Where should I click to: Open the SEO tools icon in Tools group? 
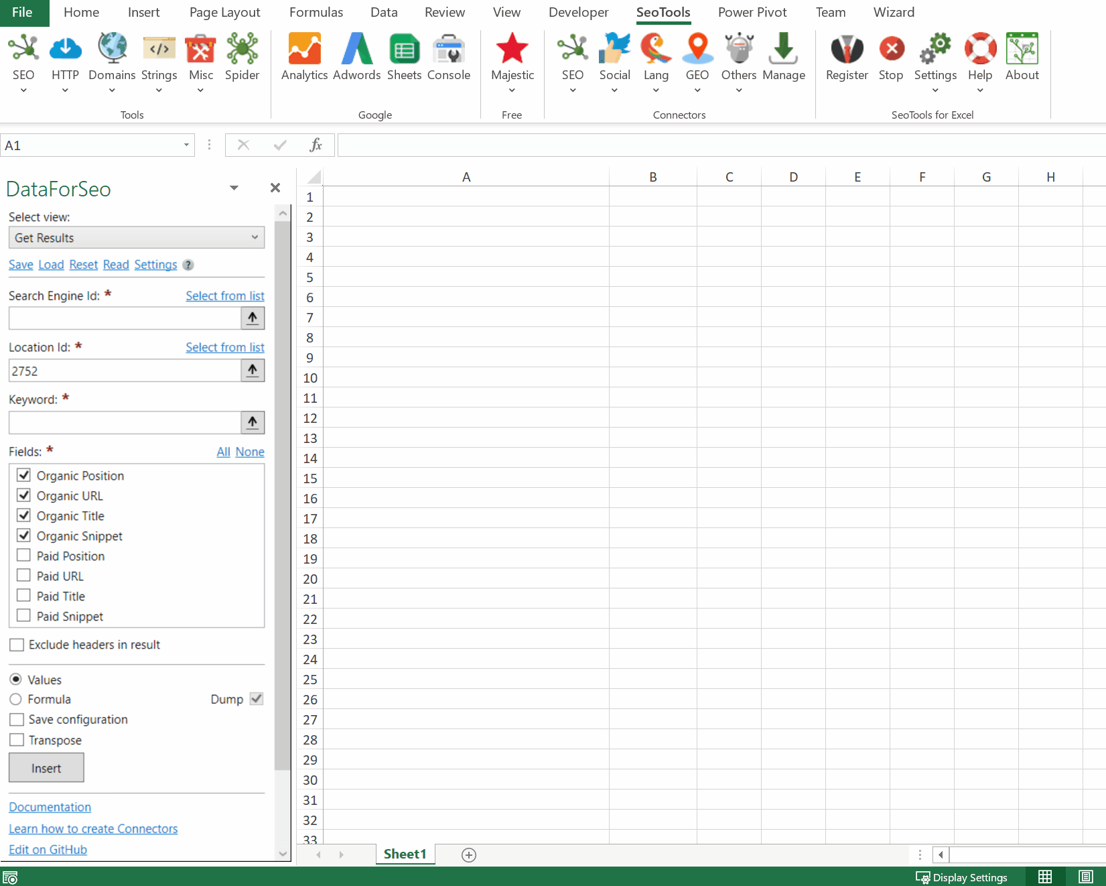pyautogui.click(x=23, y=48)
